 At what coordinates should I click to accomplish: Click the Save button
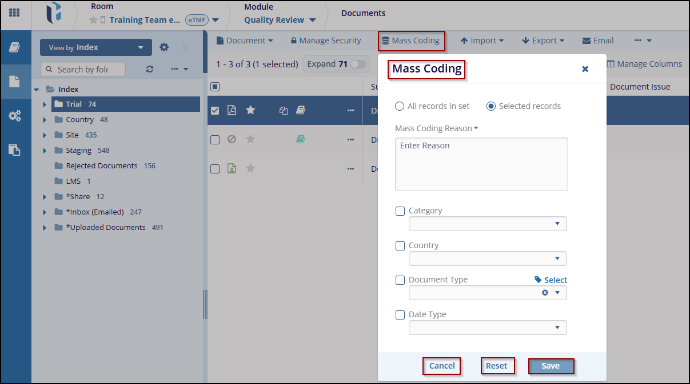tap(551, 366)
